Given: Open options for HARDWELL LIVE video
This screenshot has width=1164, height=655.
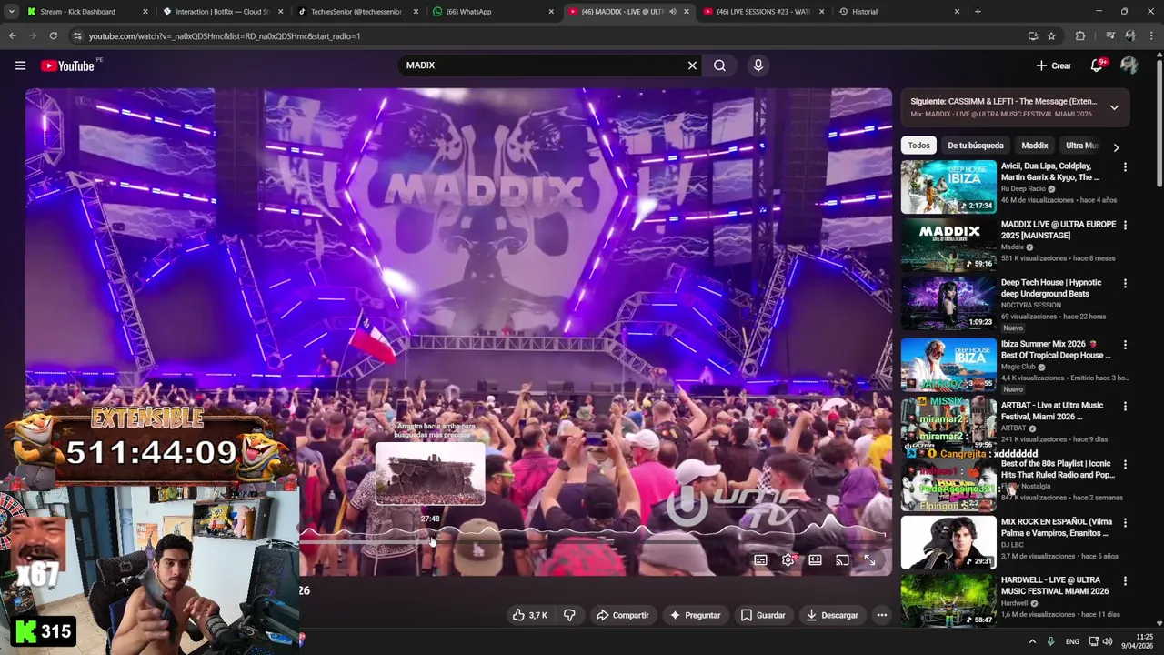Looking at the screenshot, I should point(1125,581).
